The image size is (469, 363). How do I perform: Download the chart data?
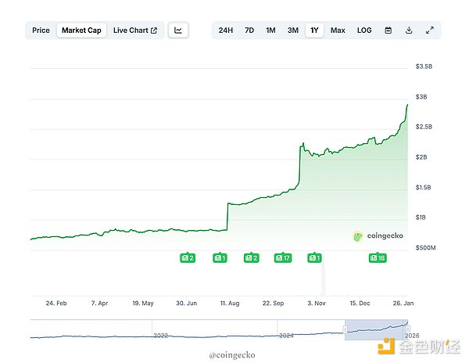point(409,31)
